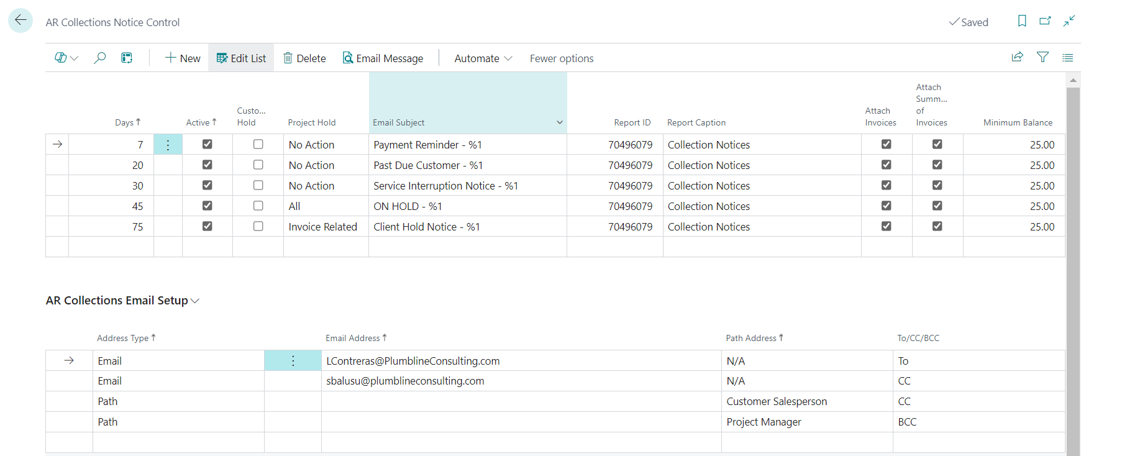1127x456 pixels.
Task: Toggle Attach Invoices for Days 30
Action: tap(887, 185)
